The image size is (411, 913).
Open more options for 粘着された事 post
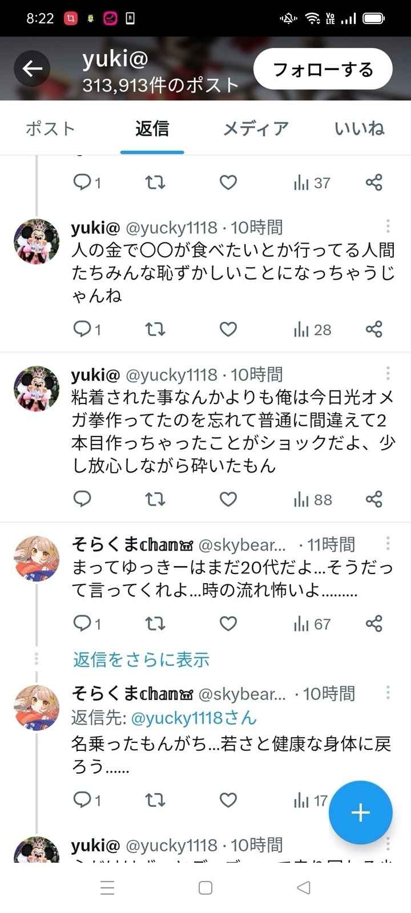click(388, 374)
